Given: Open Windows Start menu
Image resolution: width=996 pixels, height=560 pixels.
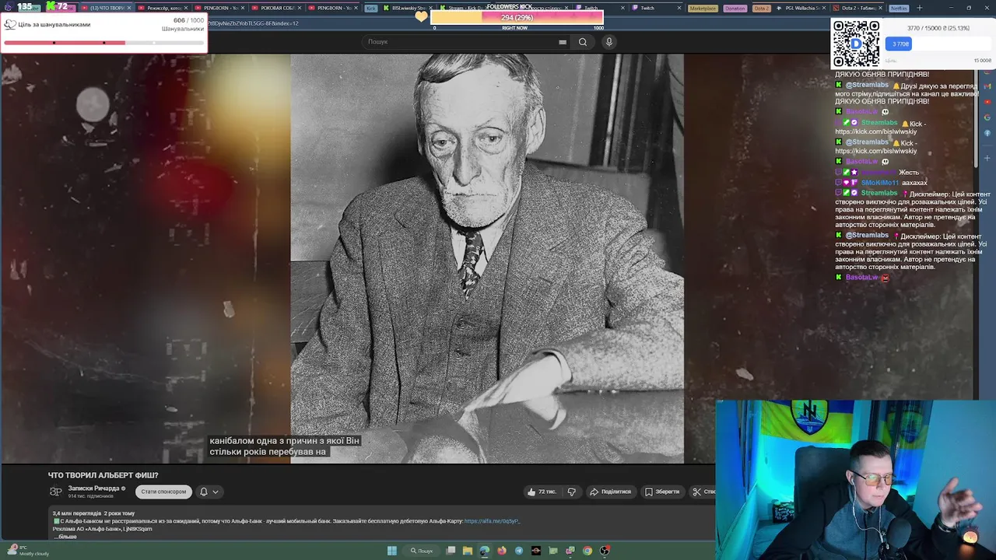Looking at the screenshot, I should (392, 551).
